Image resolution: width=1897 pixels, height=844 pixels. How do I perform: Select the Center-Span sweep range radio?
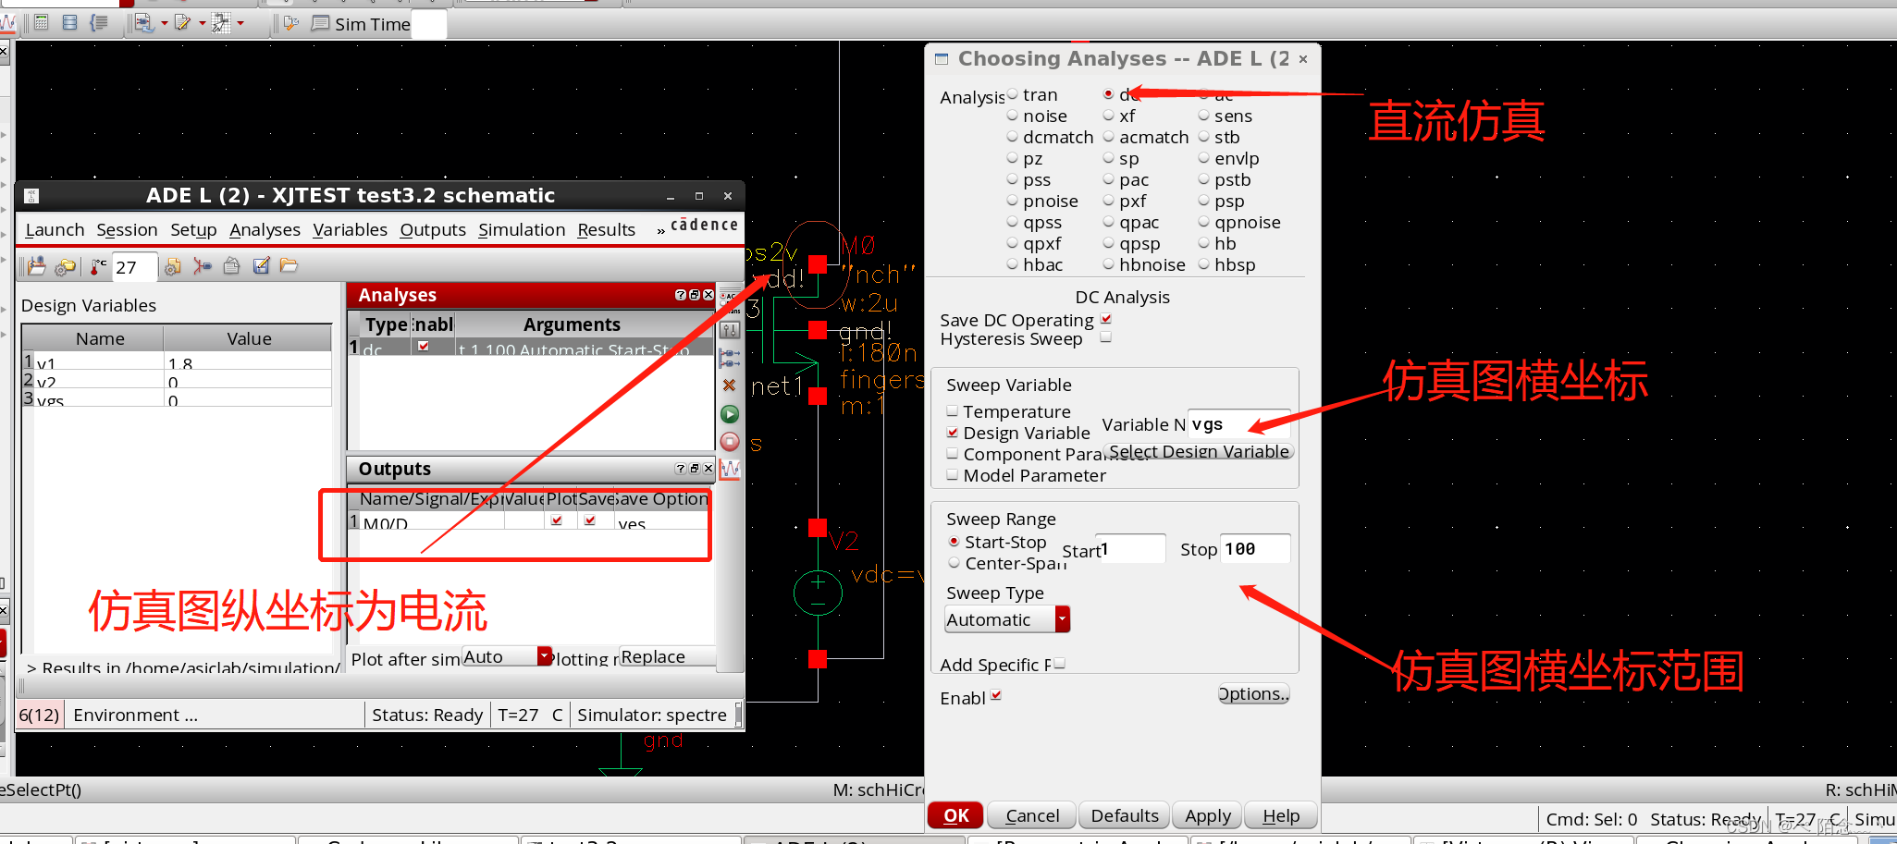954,562
